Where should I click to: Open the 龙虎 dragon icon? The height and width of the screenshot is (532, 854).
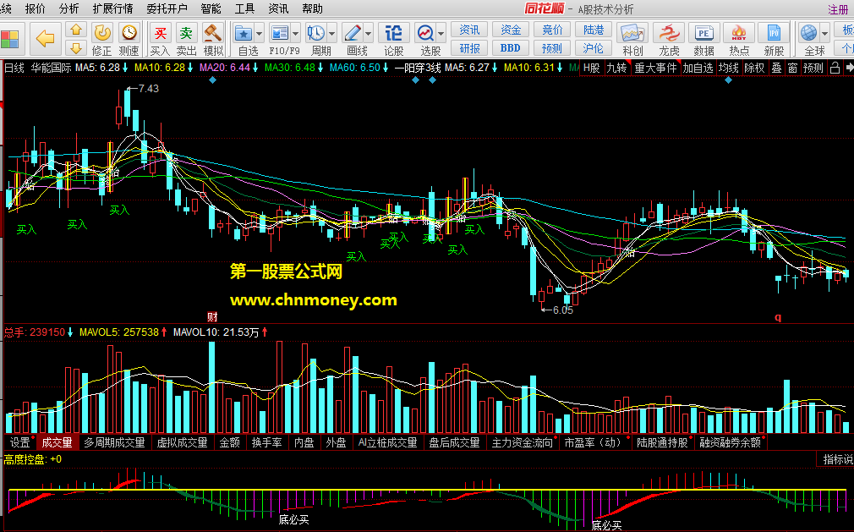click(669, 33)
